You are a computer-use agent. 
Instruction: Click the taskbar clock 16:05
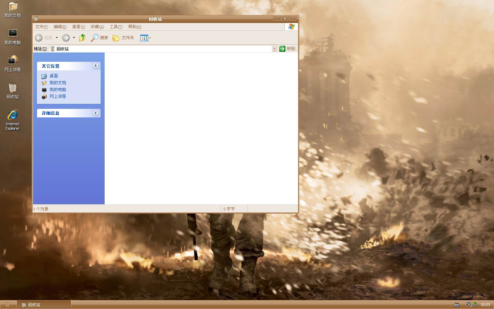coord(485,305)
